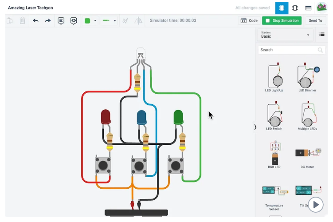The height and width of the screenshot is (222, 333).
Task: Click resistor beside the blue LED
Action: 146,143
